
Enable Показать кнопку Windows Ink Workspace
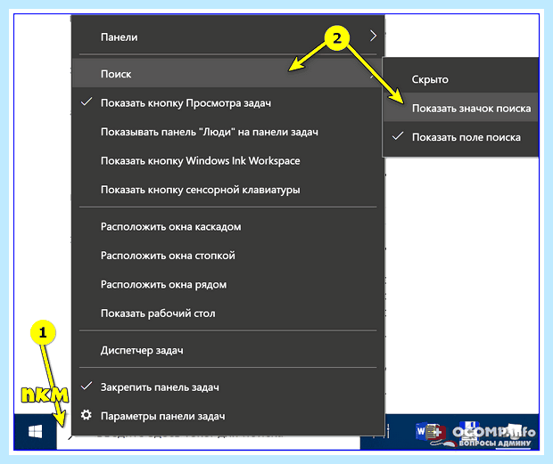point(227,160)
